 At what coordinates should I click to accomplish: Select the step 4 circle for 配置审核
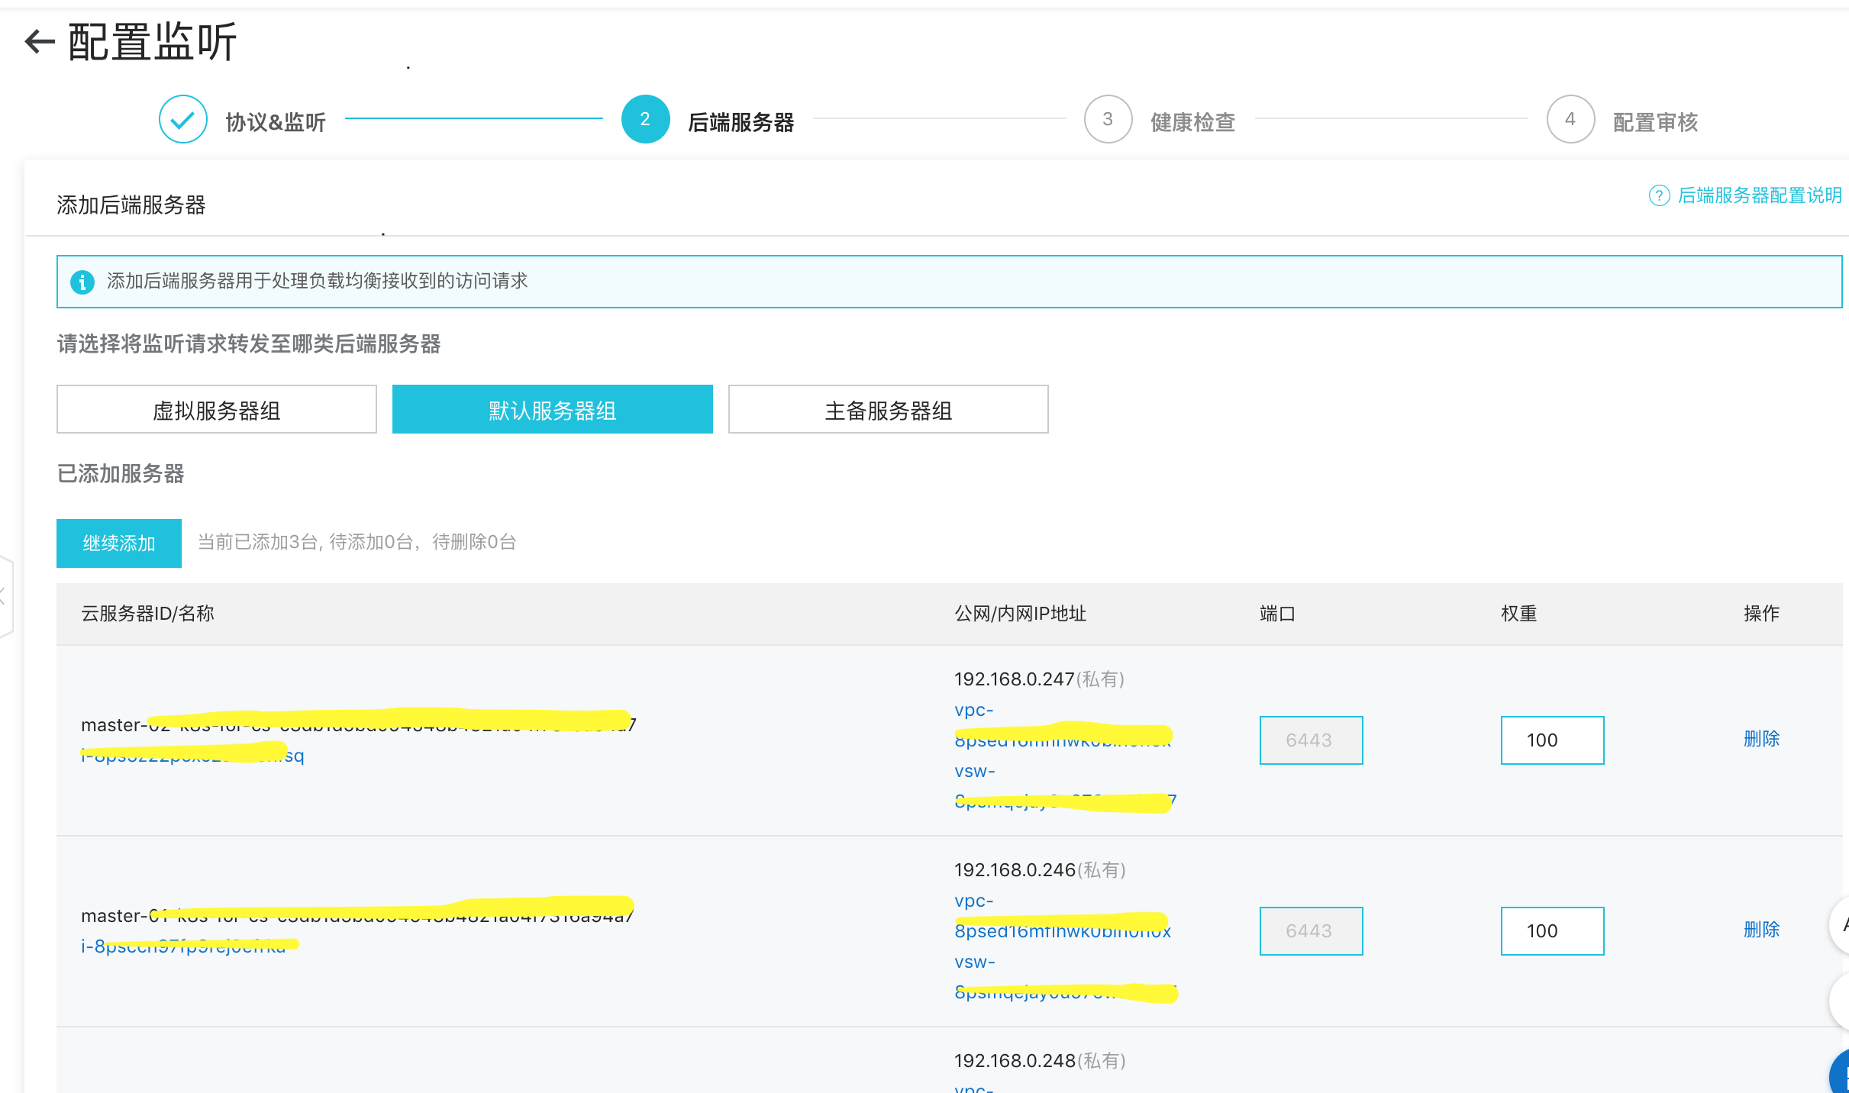(1570, 119)
